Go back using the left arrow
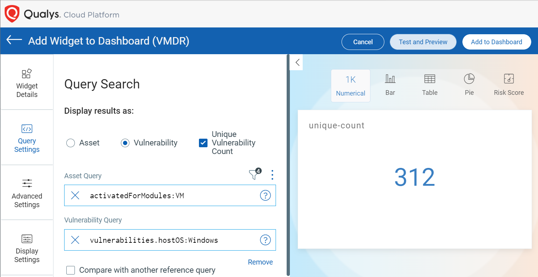538x277 pixels. click(14, 40)
